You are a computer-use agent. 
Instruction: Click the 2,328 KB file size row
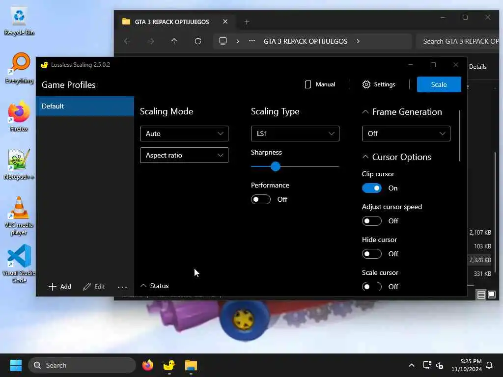[480, 260]
